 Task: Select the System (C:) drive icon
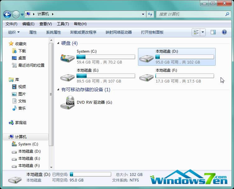(67, 57)
